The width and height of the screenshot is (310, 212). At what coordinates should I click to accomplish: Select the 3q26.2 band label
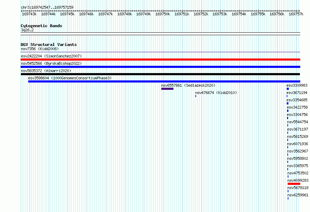27,30
